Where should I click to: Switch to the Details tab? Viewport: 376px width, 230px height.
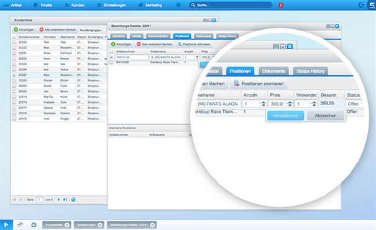tap(137, 36)
